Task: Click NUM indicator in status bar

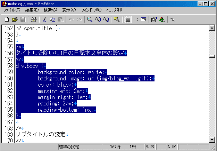Action: (172, 147)
